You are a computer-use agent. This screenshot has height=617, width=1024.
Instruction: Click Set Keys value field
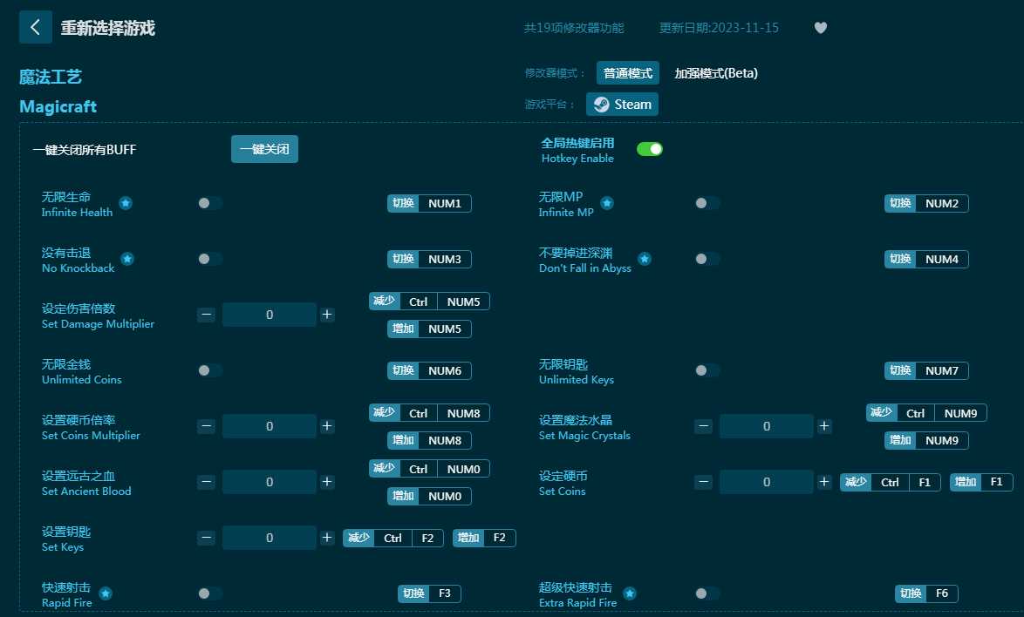pos(269,538)
